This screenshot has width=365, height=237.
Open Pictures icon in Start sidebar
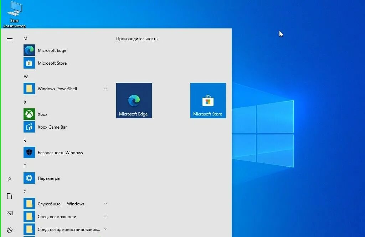10,213
